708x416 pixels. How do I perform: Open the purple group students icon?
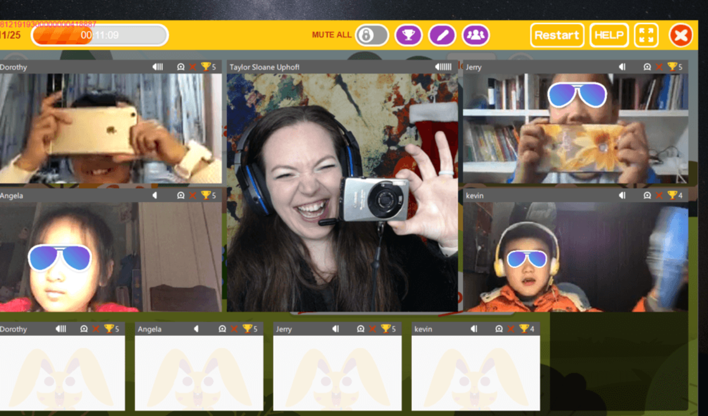pos(476,35)
